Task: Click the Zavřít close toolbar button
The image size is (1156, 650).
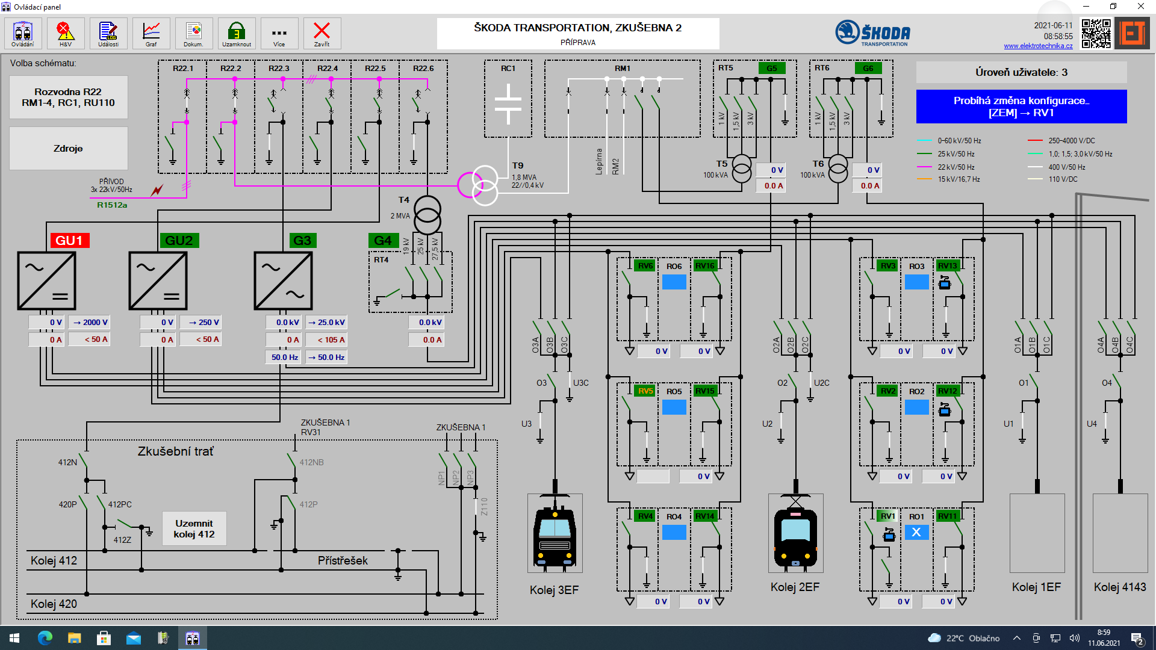Action: click(322, 33)
